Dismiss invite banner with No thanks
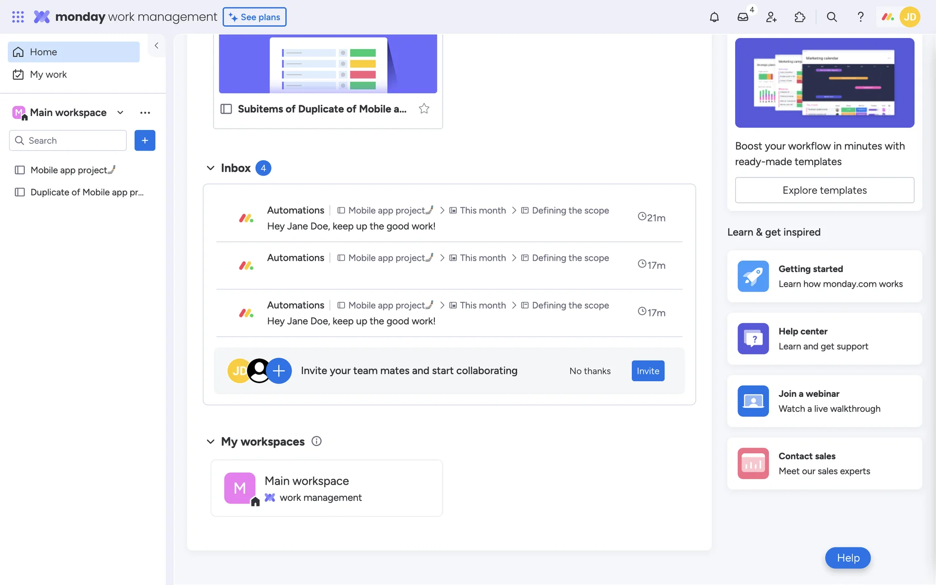Screen dimensions: 936x585 [x=590, y=371]
